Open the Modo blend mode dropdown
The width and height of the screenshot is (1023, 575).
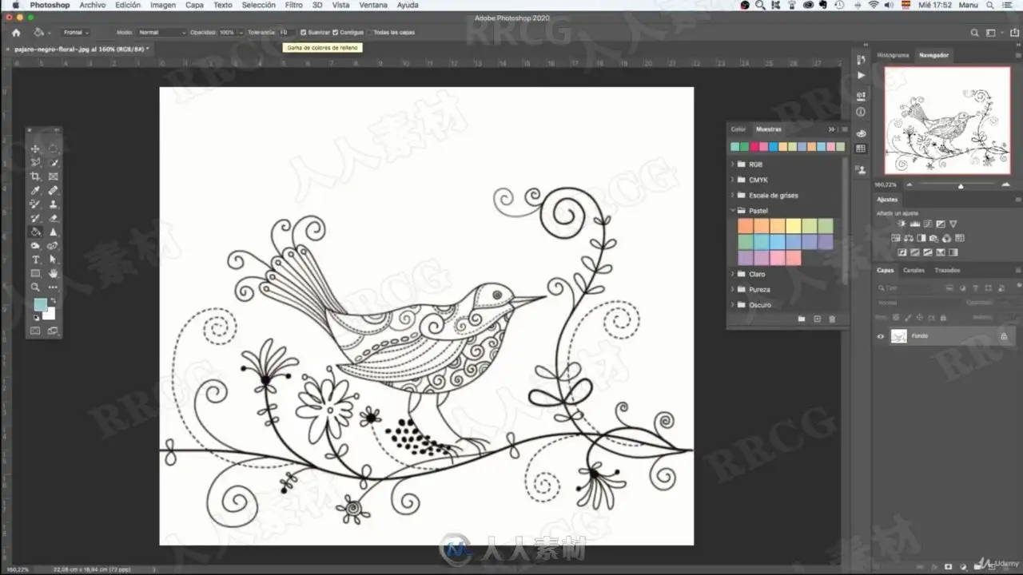[162, 33]
